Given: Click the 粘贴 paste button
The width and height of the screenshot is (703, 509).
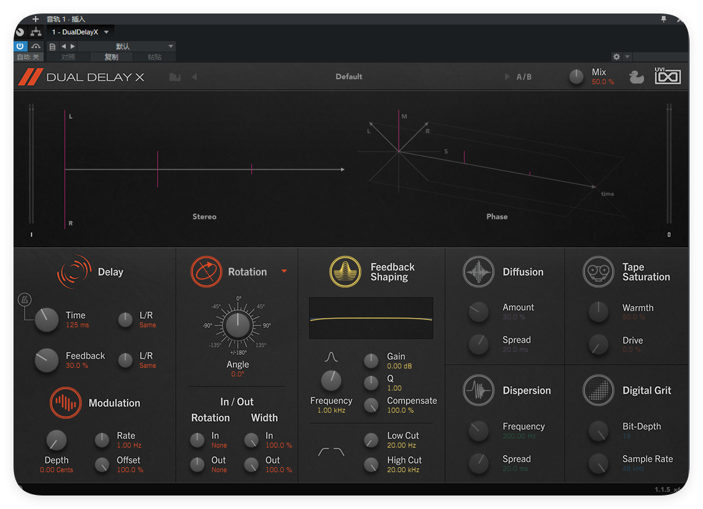Looking at the screenshot, I should [154, 57].
